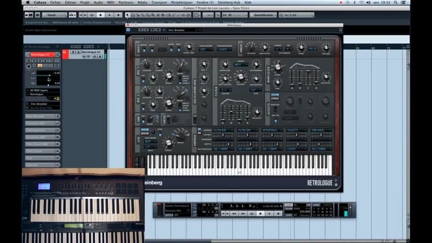Toggle the CLICK metronome button
The height and width of the screenshot is (243, 432).
[288, 205]
